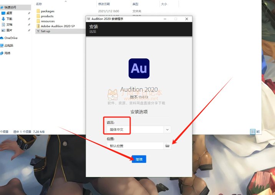Switch Explorer to large icons view icon

[x=258, y=132]
